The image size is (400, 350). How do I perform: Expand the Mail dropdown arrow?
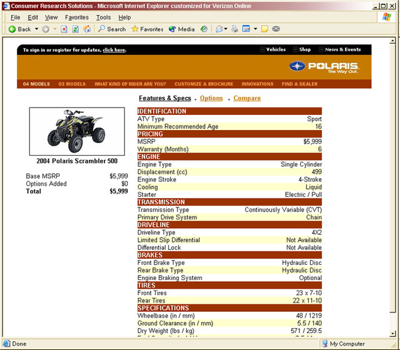click(226, 29)
